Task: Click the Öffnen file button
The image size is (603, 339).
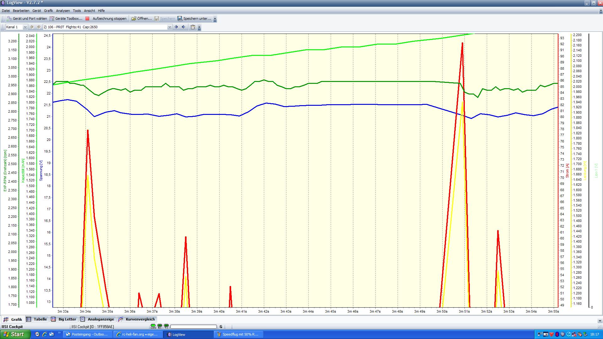Action: click(x=141, y=19)
